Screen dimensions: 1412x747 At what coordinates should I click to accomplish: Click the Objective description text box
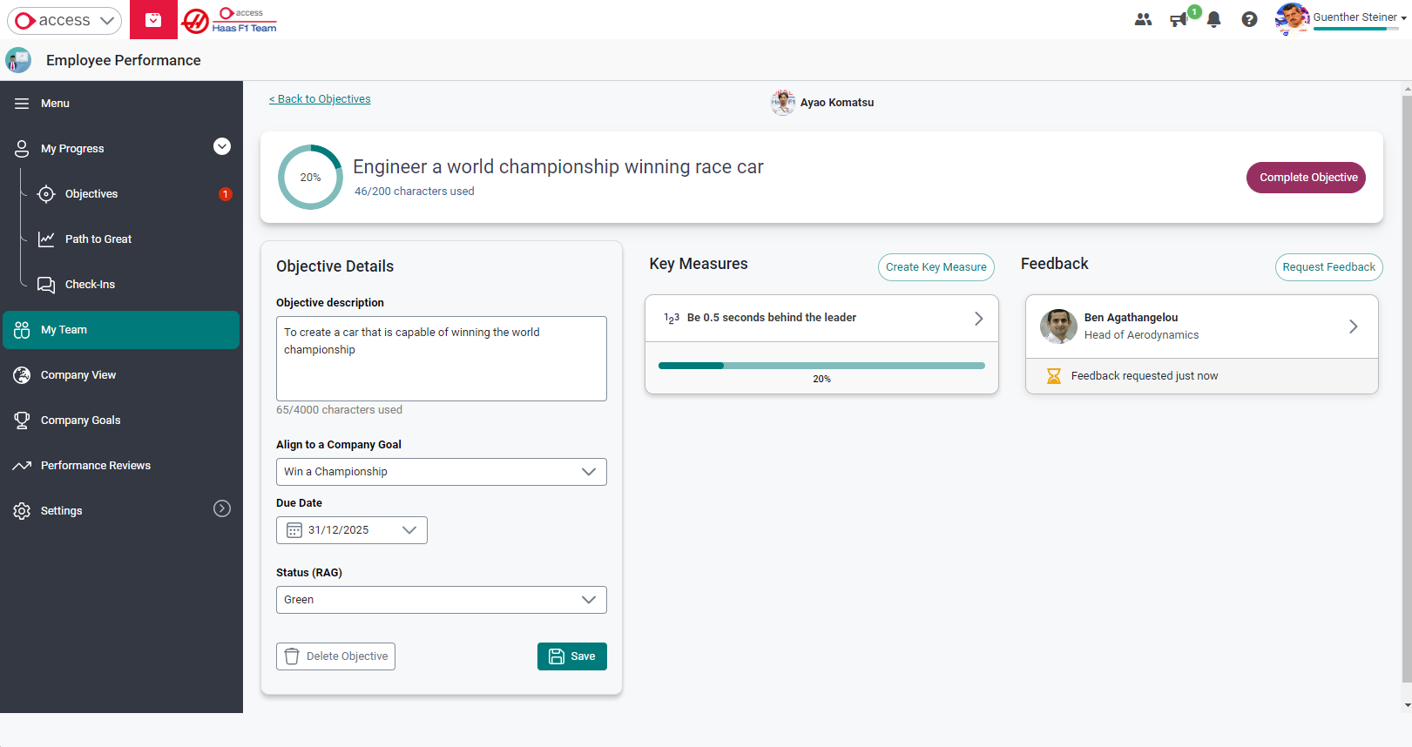441,358
